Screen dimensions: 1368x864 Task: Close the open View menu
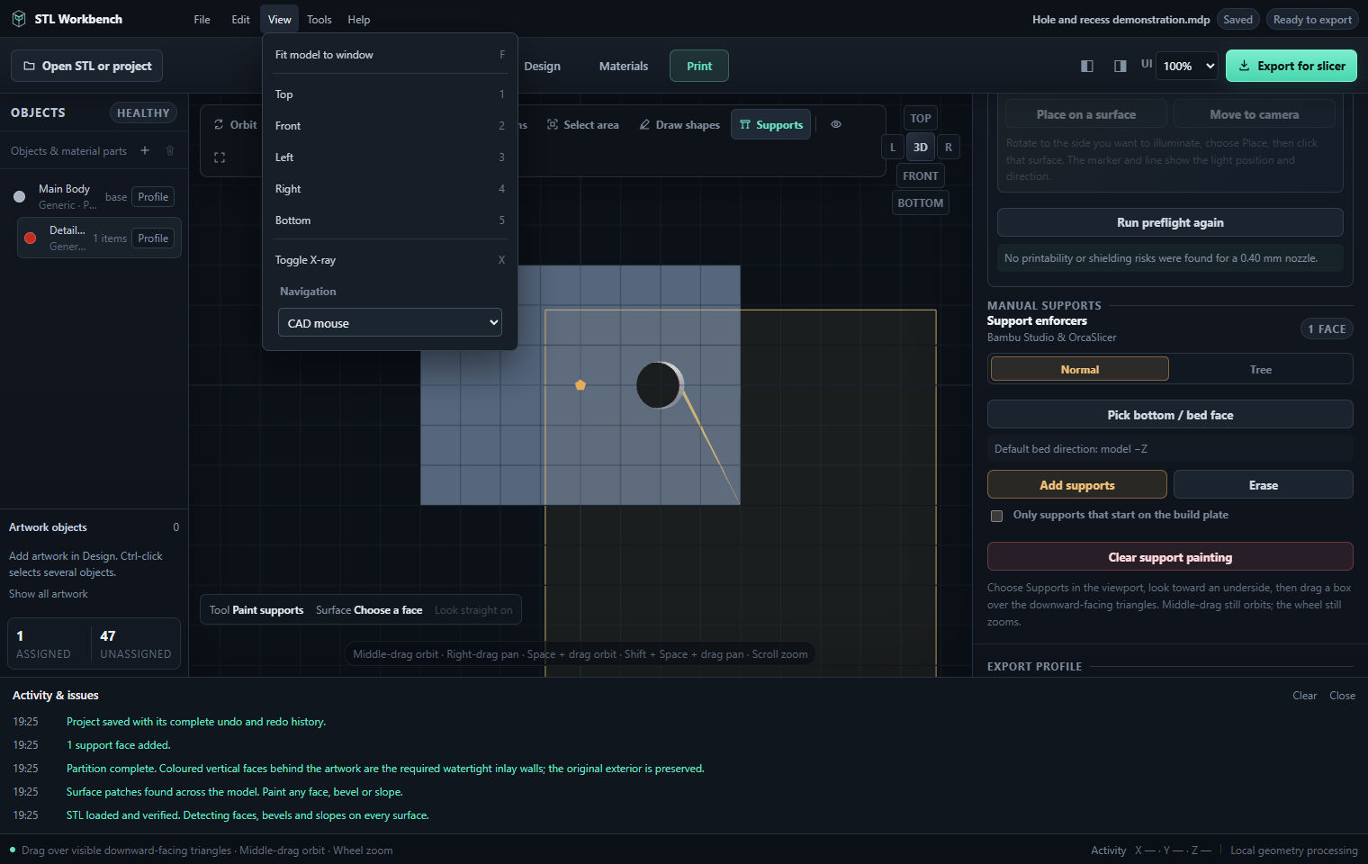coord(280,19)
